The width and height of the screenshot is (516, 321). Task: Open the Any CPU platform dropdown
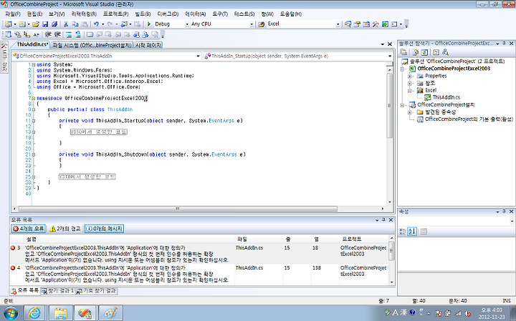252,24
